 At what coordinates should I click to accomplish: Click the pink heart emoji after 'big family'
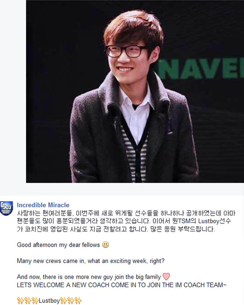point(166,276)
